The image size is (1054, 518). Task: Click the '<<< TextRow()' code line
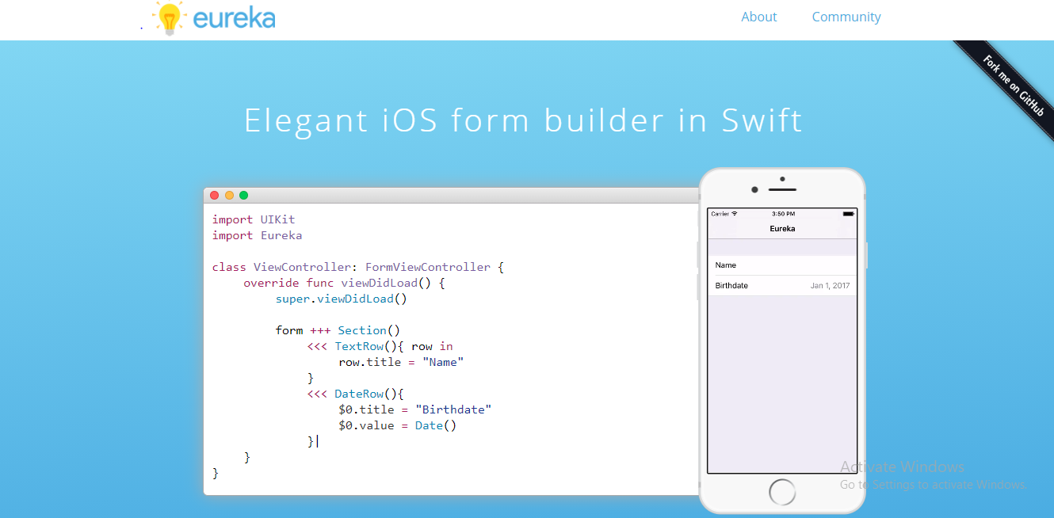[380, 346]
